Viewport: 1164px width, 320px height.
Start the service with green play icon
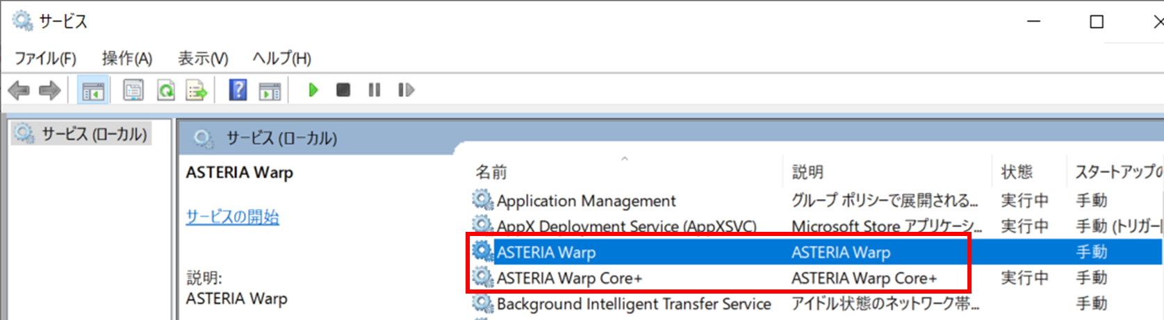pos(313,90)
